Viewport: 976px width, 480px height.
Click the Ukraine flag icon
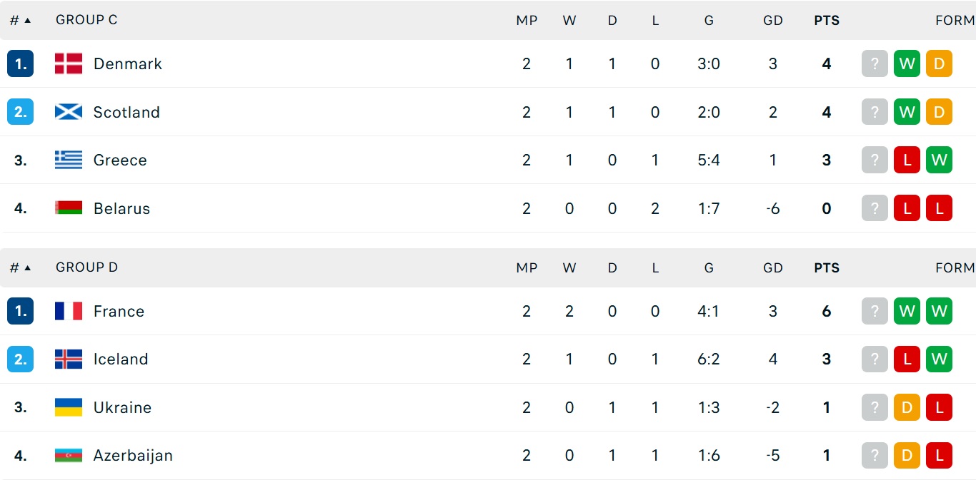click(69, 407)
